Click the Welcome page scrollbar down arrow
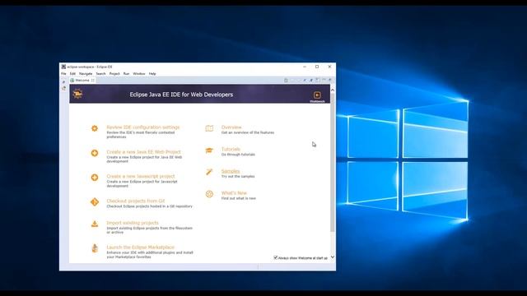Viewport: 527px width, 296px height. pyautogui.click(x=333, y=257)
